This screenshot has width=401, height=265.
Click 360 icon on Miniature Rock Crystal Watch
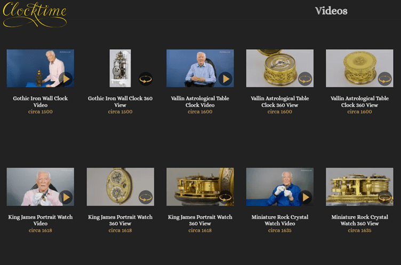385,197
